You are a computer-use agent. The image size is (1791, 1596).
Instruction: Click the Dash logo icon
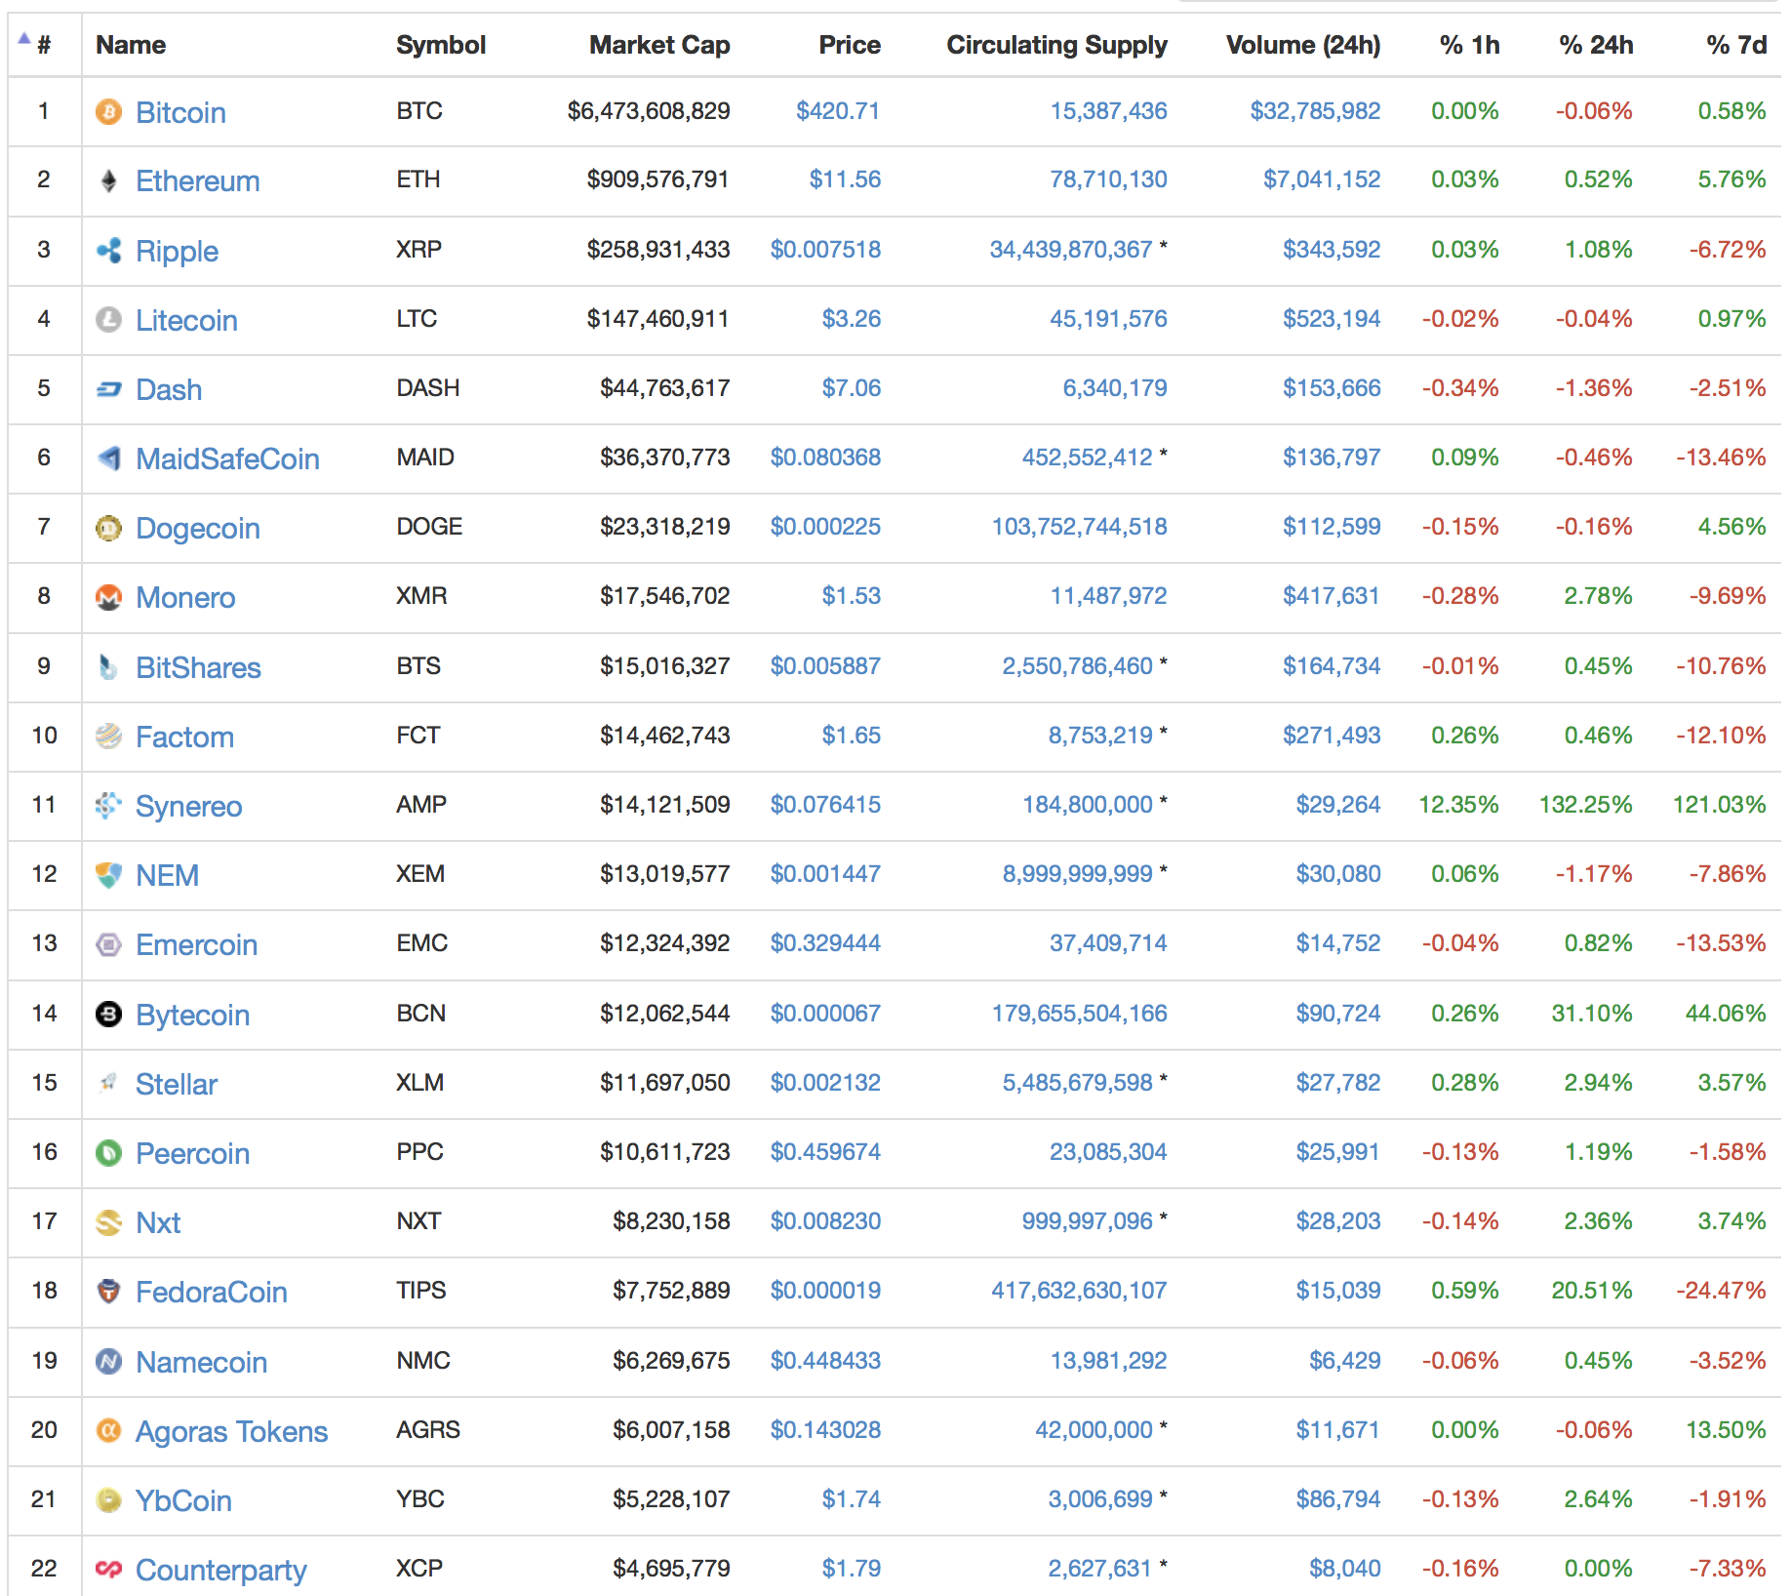108,389
